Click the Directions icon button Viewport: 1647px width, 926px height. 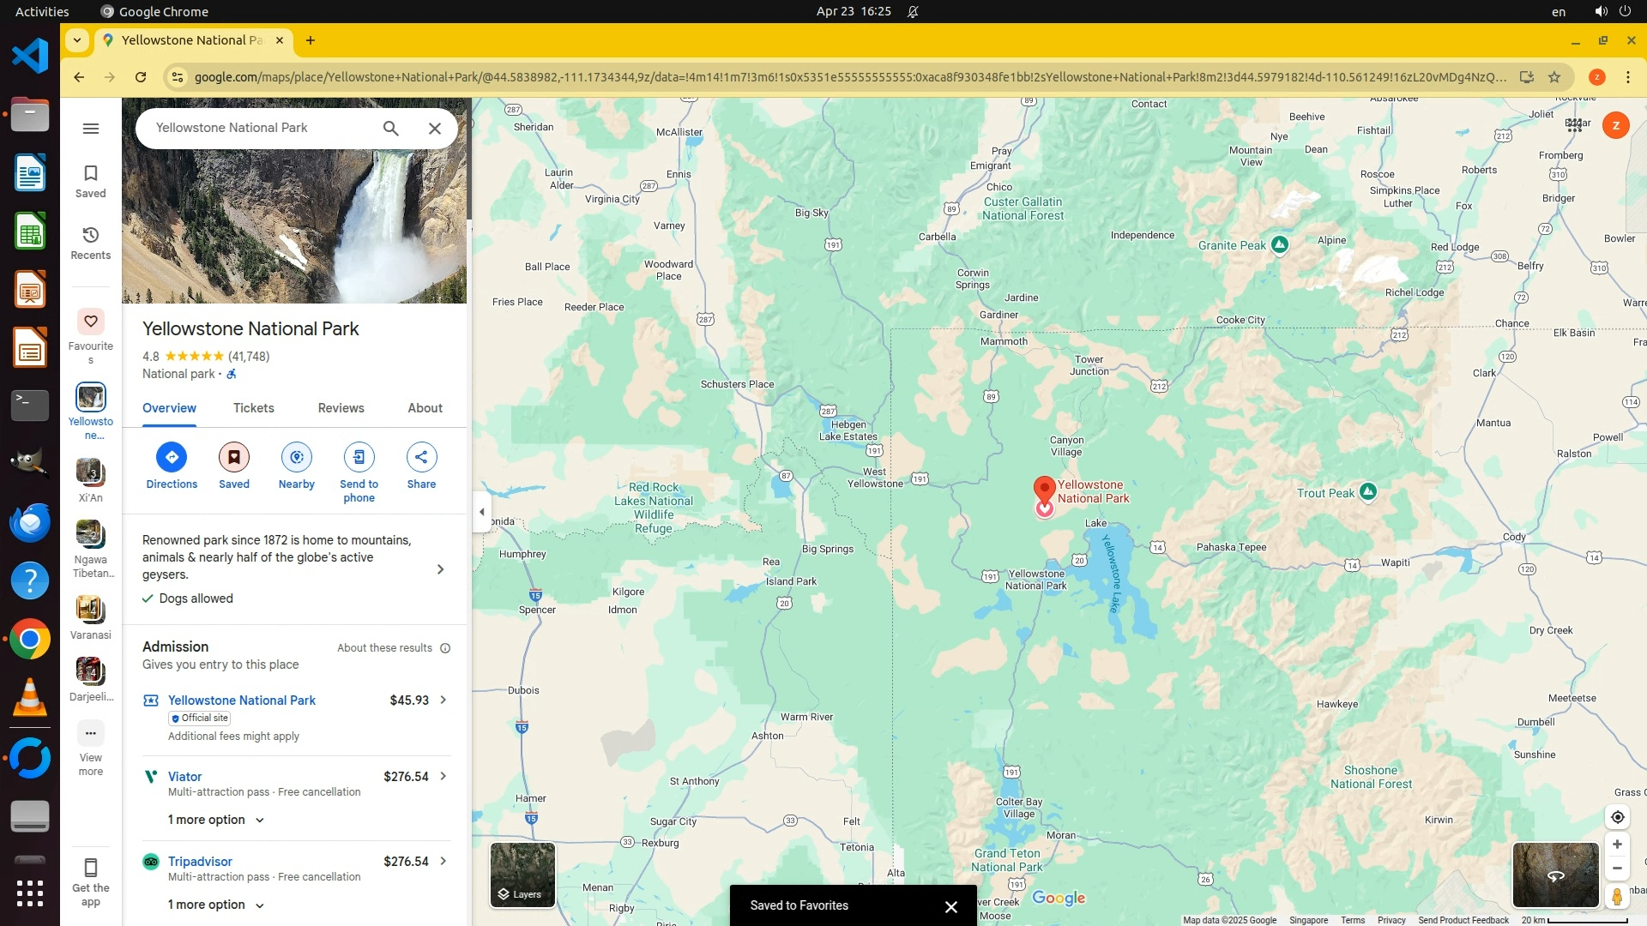coord(172,457)
